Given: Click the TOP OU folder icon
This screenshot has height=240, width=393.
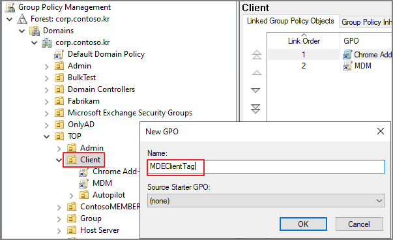Looking at the screenshot, I should point(59,136).
